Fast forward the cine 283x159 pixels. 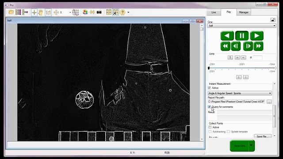(x=258, y=46)
